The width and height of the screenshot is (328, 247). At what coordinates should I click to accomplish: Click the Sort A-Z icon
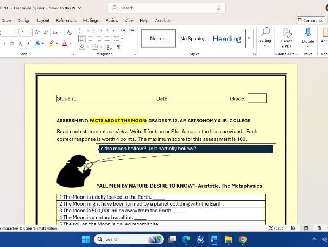coord(109,47)
